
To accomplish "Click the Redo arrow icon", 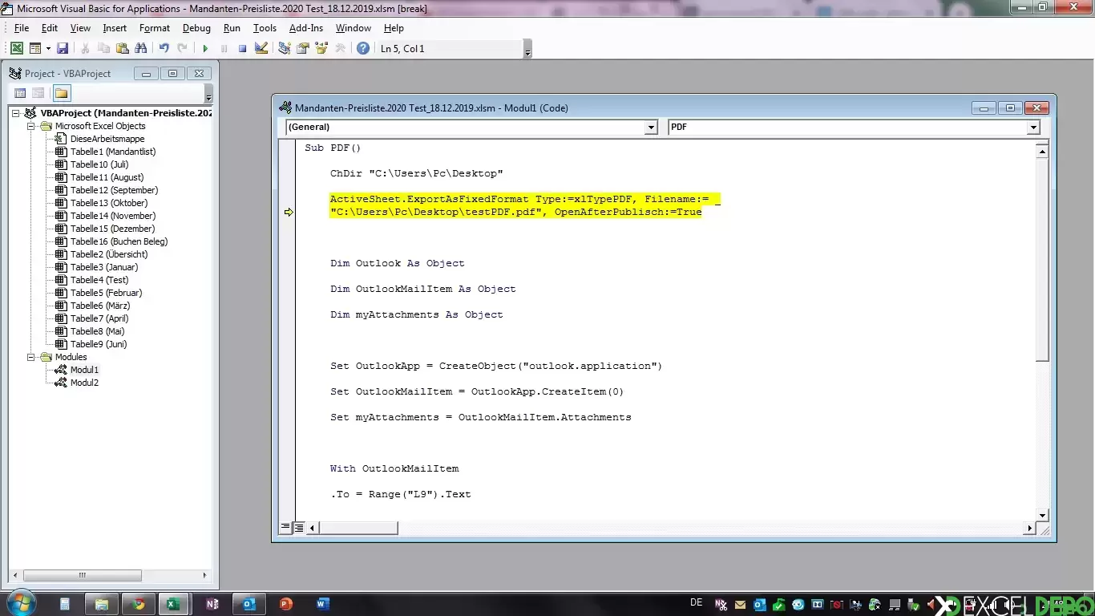I will [x=183, y=48].
